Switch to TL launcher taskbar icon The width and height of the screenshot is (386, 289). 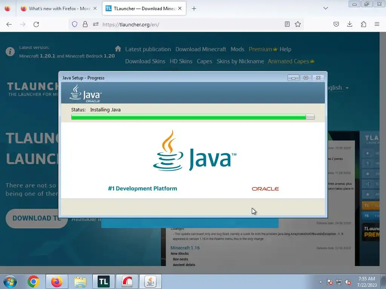(103, 281)
